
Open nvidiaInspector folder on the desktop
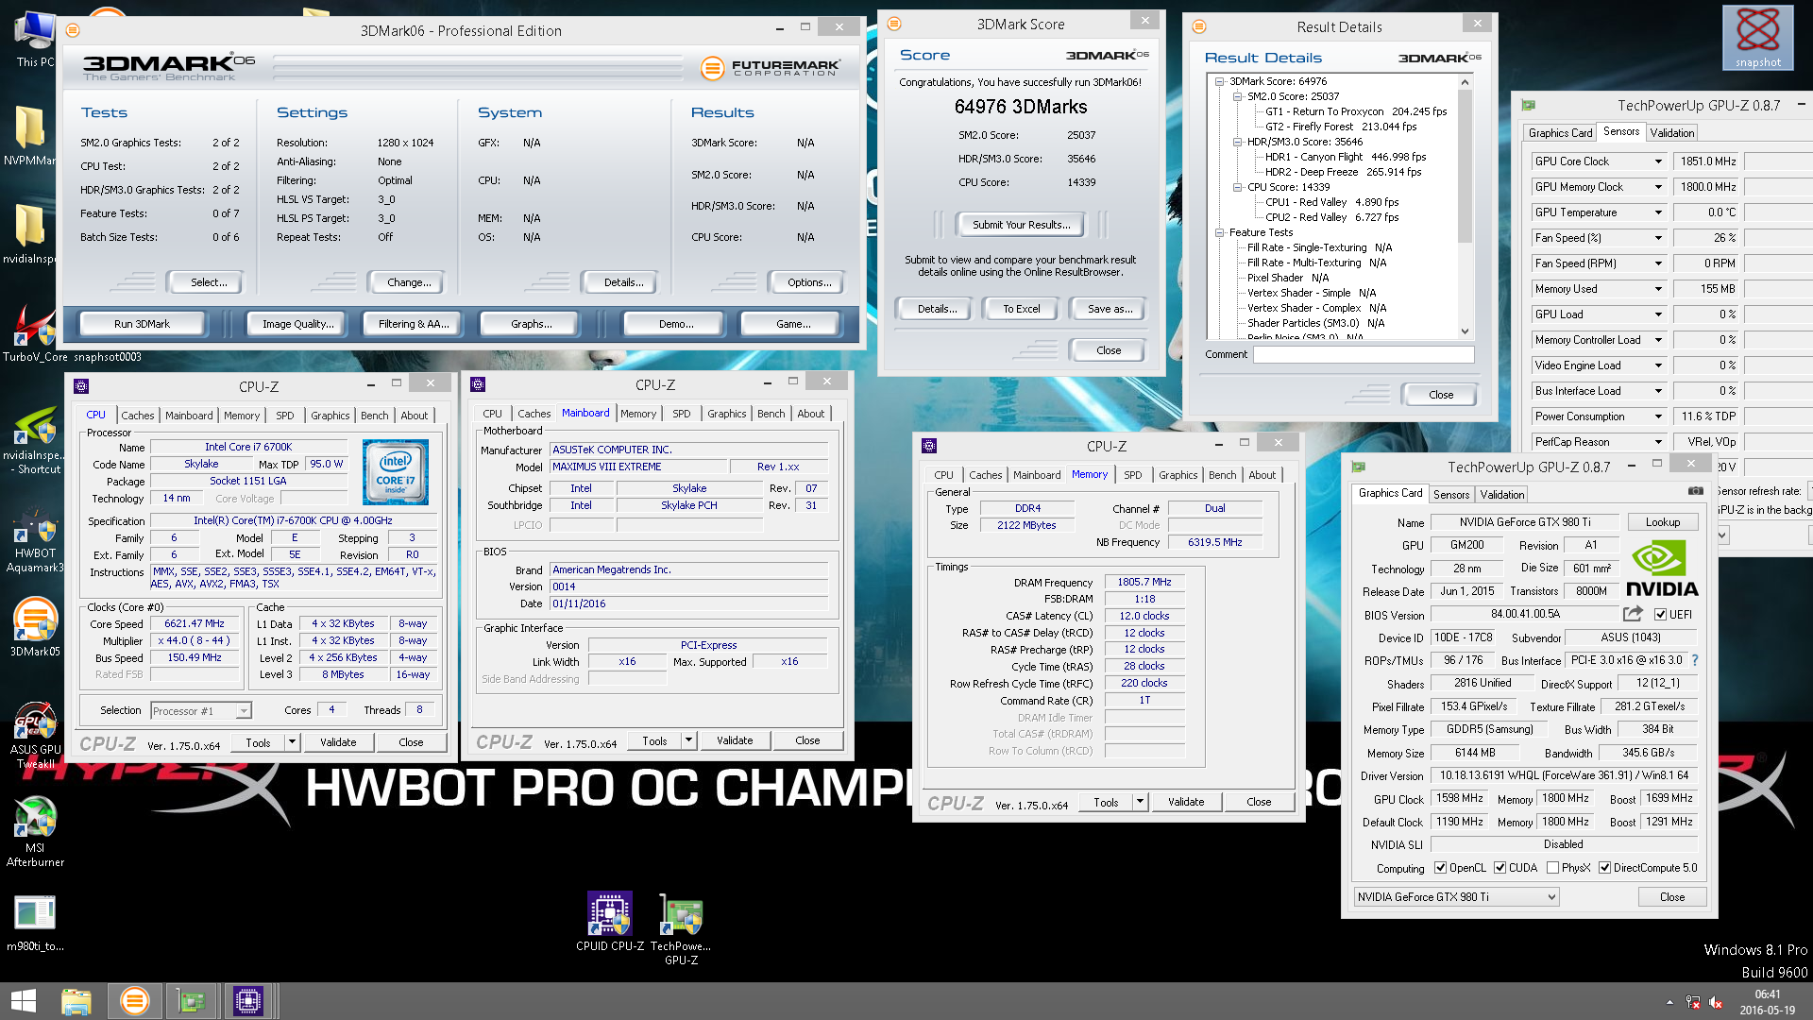pyautogui.click(x=29, y=233)
